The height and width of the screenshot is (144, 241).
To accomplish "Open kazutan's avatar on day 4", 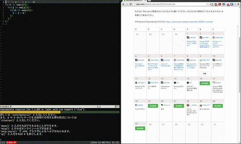I will click(x=136, y=60).
